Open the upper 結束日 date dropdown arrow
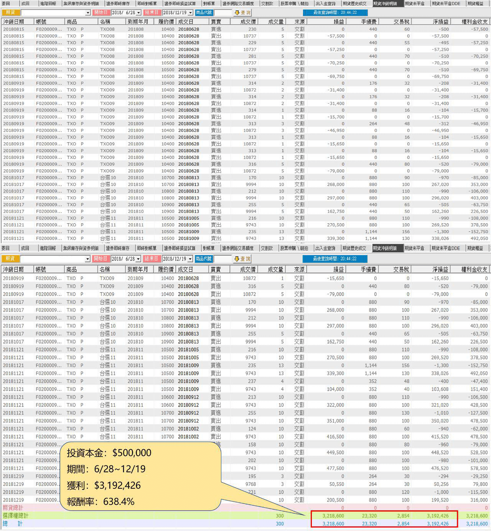491x531 pixels. pos(190,13)
